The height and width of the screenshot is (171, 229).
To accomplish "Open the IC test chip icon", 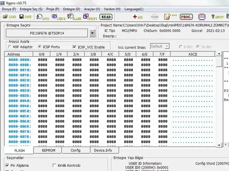I will click(x=202, y=17).
